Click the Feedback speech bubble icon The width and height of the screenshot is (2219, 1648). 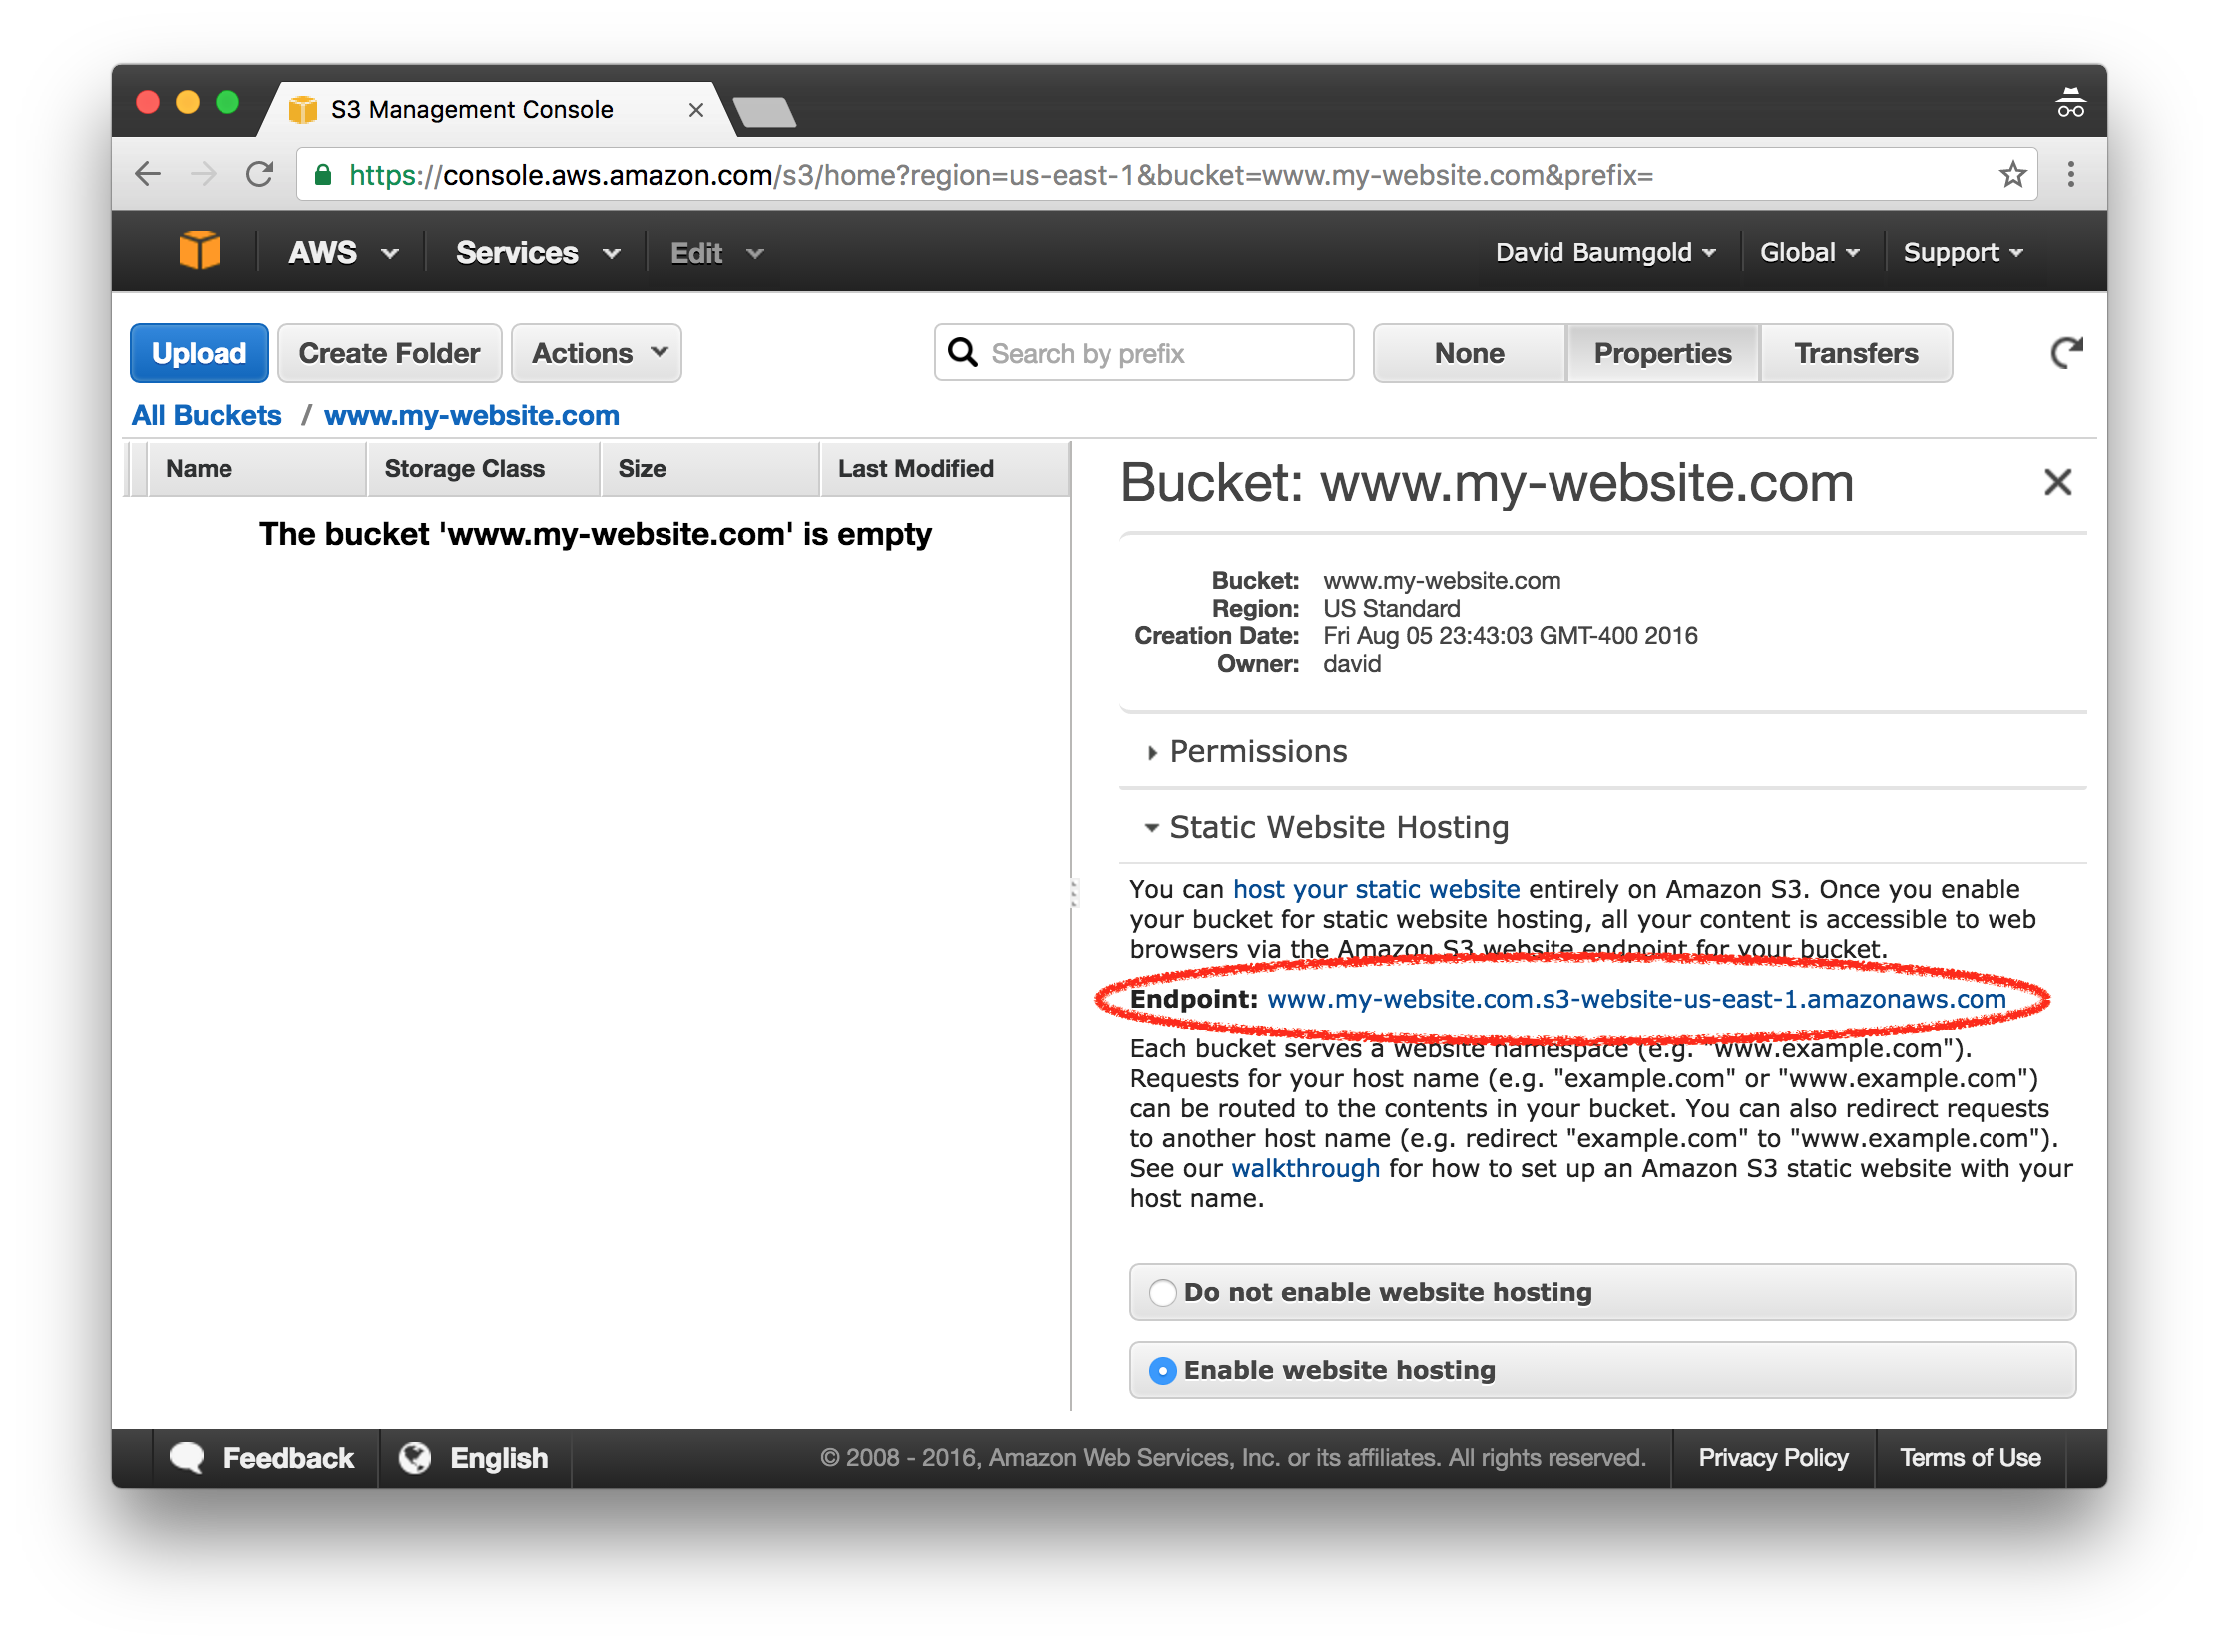coord(187,1458)
